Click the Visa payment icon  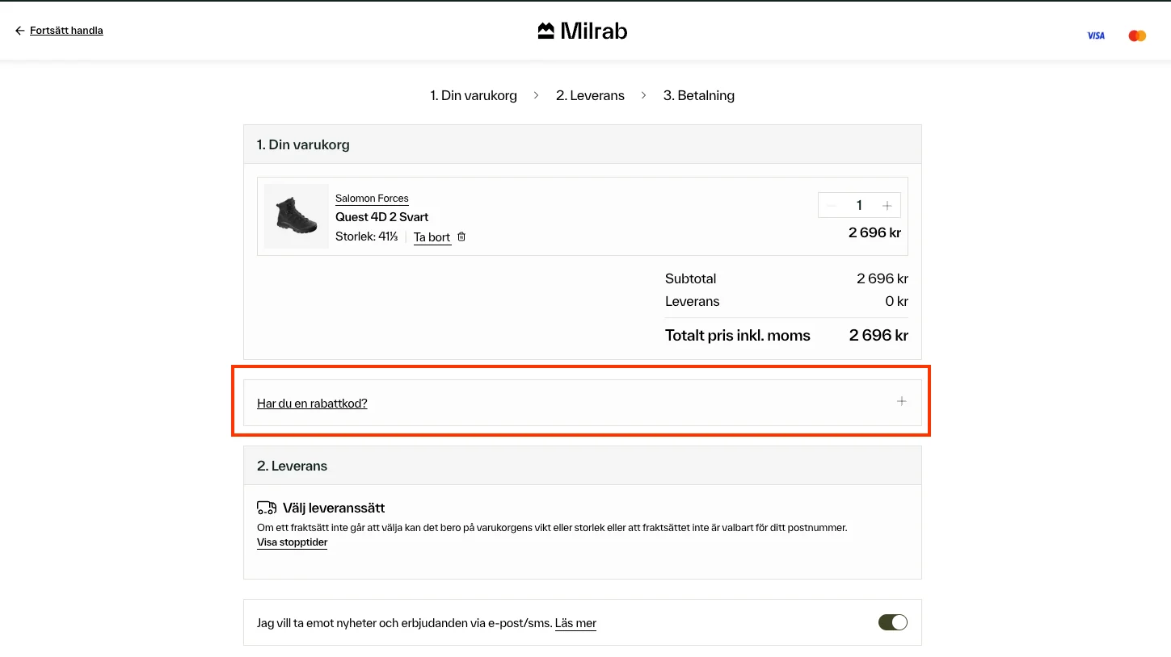(x=1096, y=36)
